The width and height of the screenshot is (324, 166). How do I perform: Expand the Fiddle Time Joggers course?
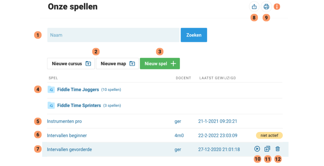pyautogui.click(x=78, y=89)
